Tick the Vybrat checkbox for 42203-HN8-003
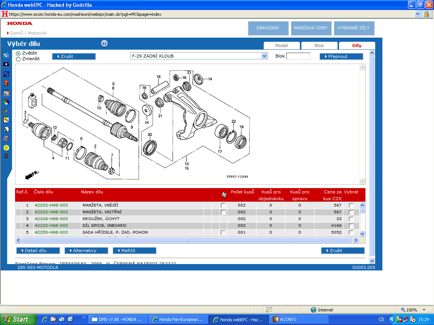434x325 pixels. pos(351,212)
